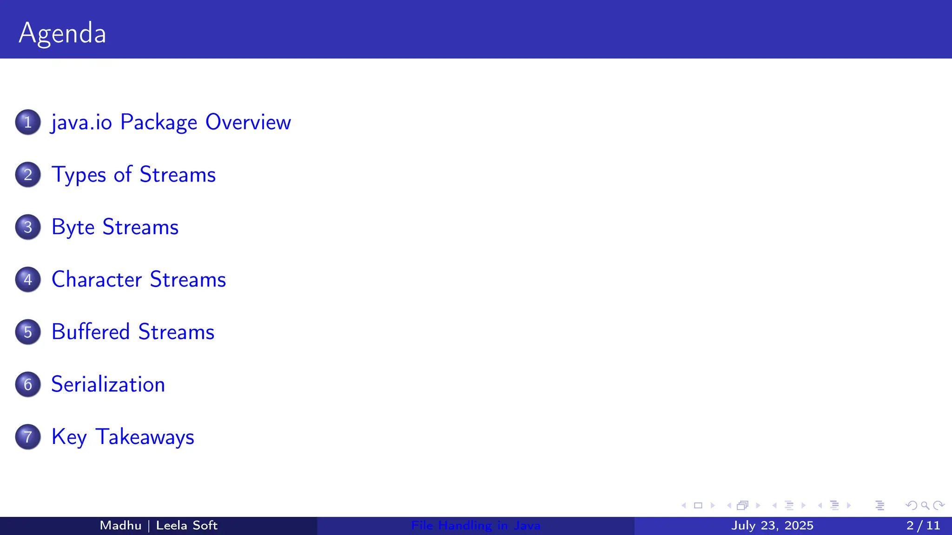
Task: Click the previous slide arrow in navigation bar
Action: coord(684,505)
